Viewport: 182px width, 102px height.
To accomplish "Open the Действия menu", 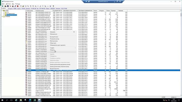I will tap(8, 4).
